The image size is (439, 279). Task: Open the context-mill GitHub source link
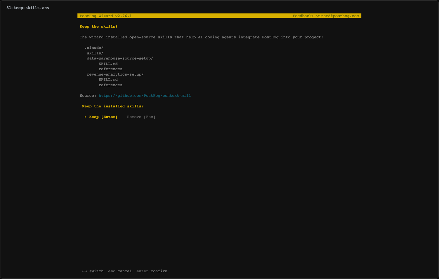tap(145, 96)
